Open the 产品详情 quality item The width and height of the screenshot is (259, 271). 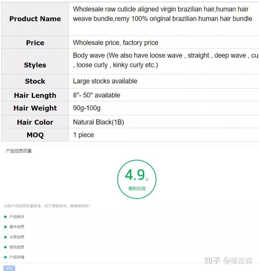click(17, 257)
